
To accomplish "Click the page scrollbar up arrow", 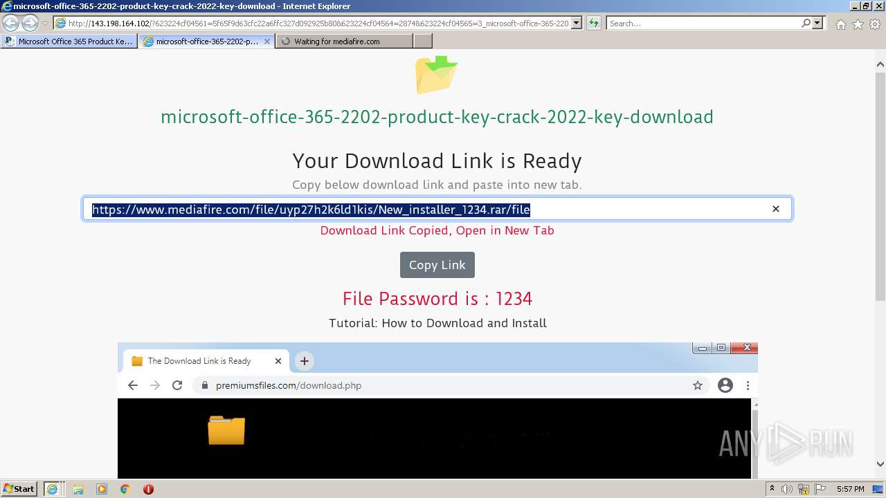I will [880, 64].
